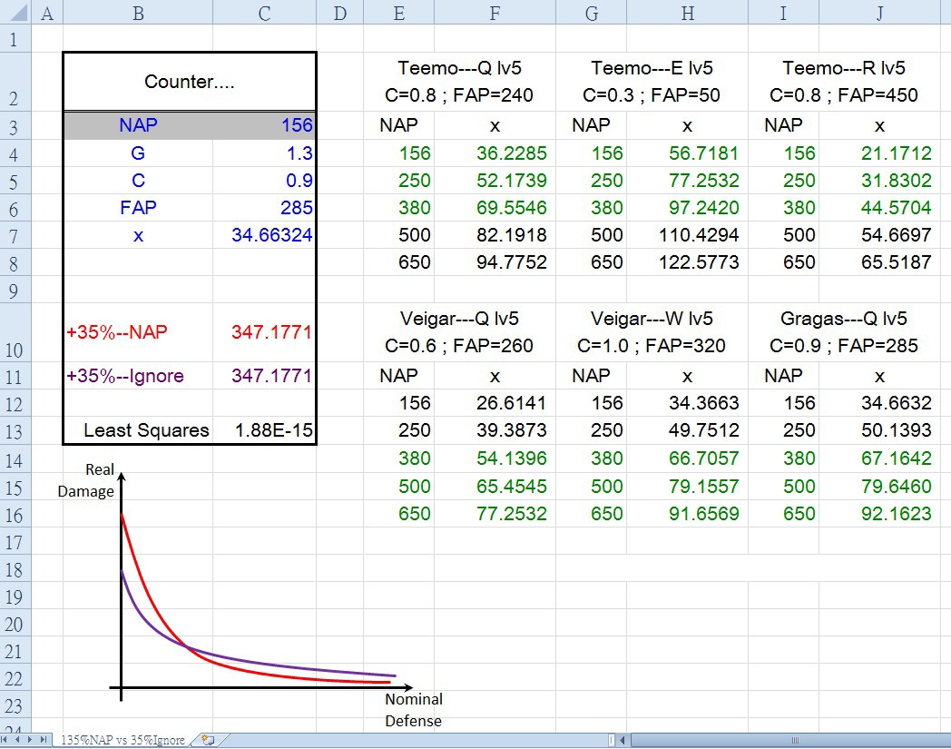Jump to last sheet navigation arrow
This screenshot has width=951, height=749.
coord(43,740)
